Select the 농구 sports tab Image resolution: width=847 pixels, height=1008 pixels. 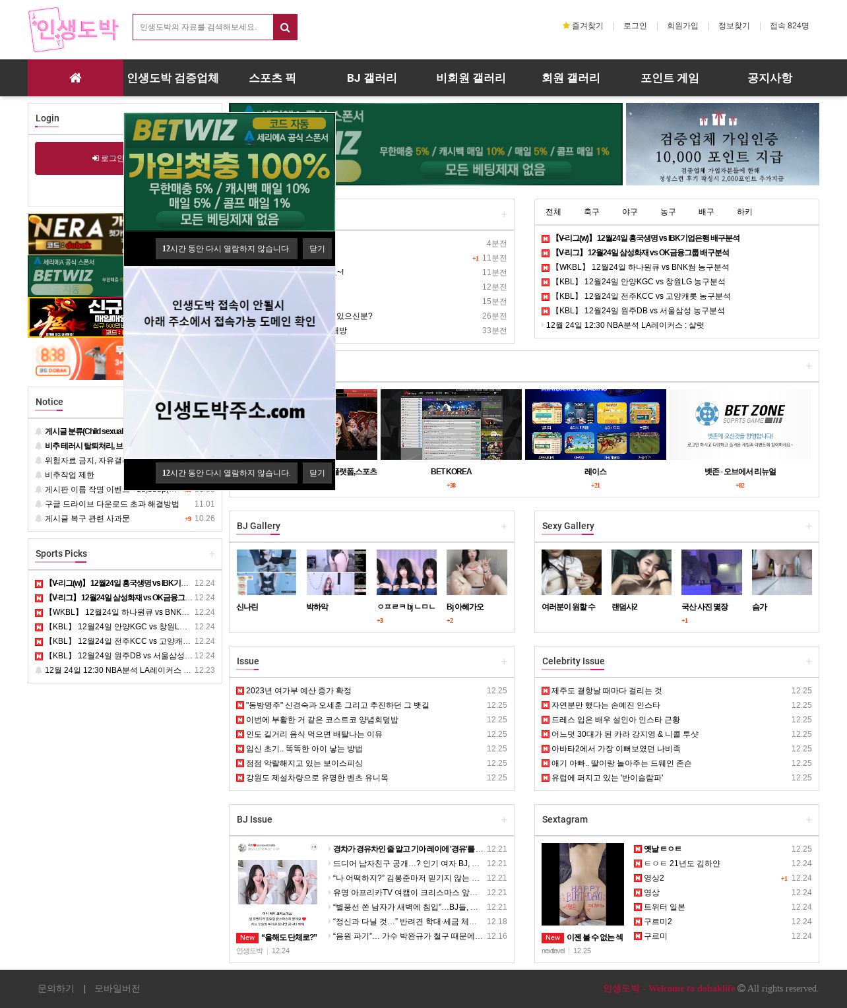click(668, 212)
